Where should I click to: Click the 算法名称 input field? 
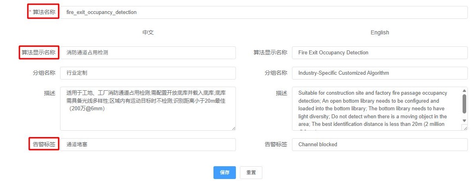tap(264, 12)
